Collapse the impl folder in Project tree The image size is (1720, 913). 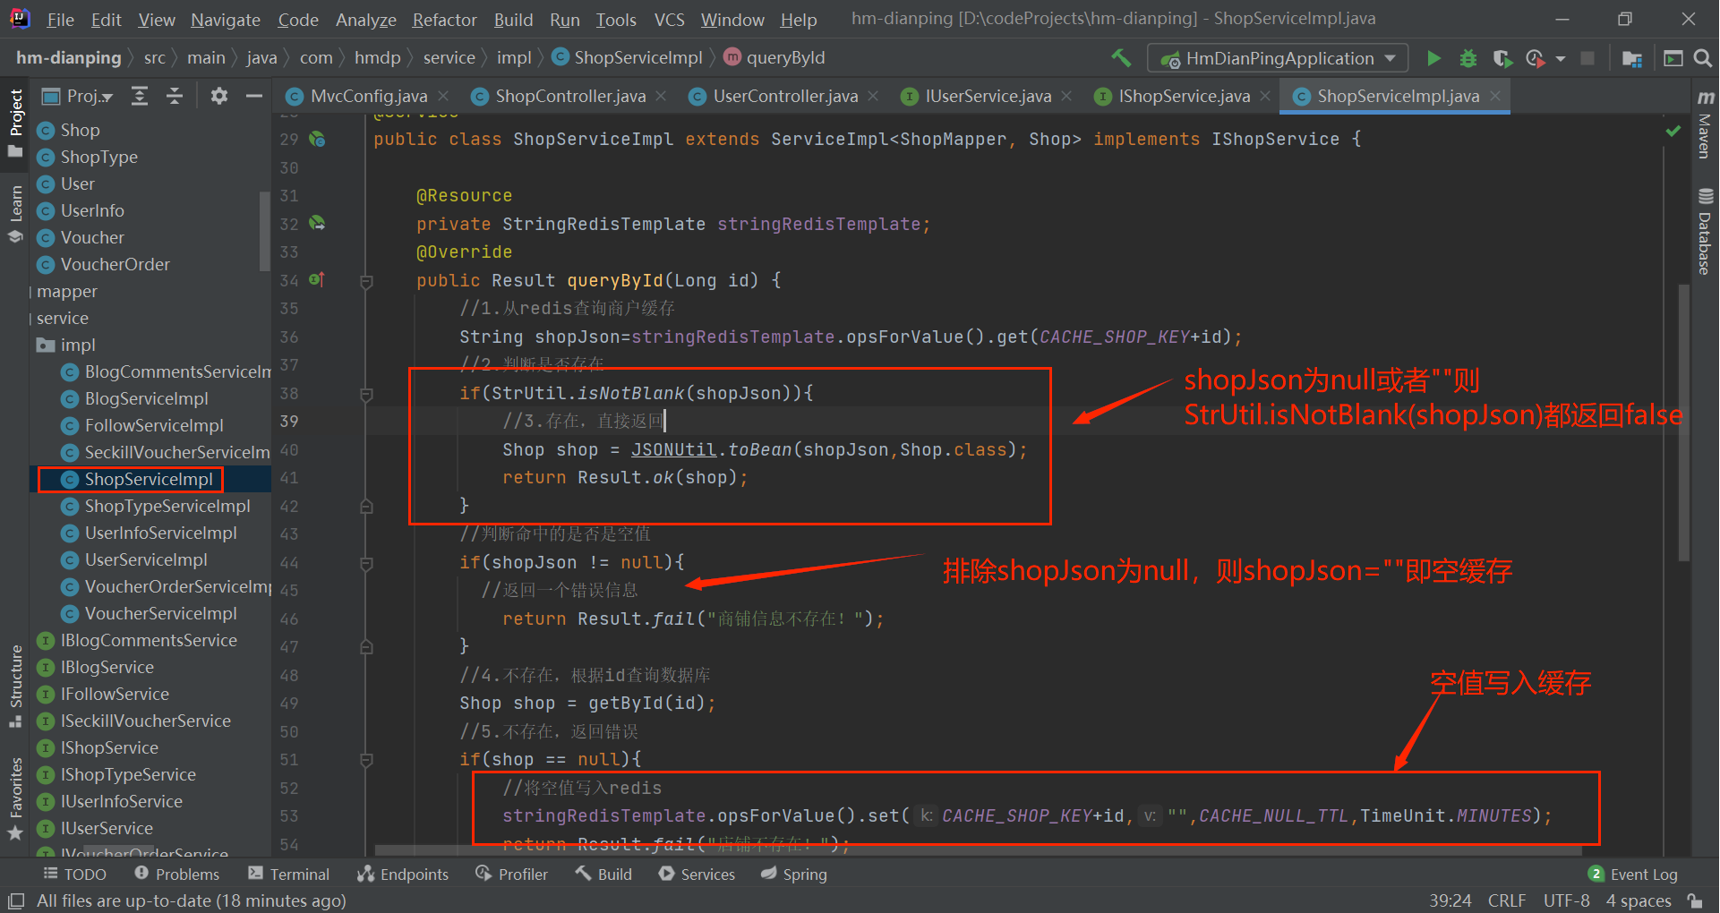(x=64, y=345)
